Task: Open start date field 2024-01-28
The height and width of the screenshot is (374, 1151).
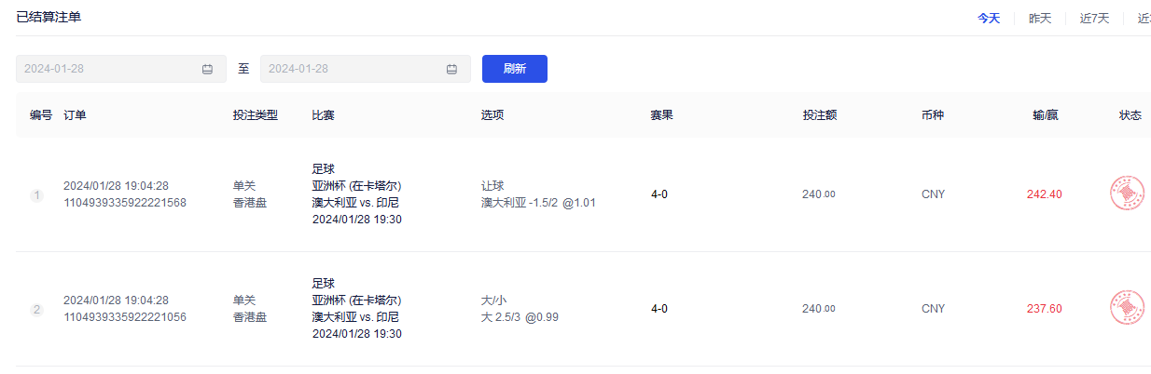Action: (121, 69)
